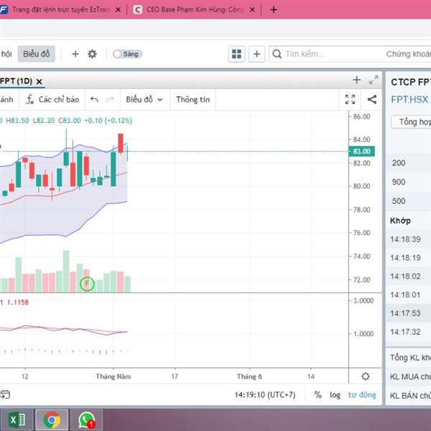Toggle percent scale mode

point(318,395)
